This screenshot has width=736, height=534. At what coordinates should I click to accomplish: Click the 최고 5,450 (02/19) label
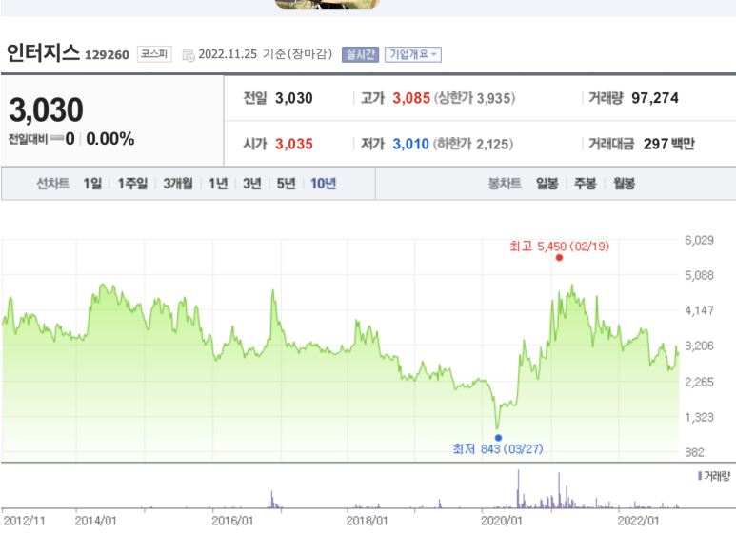click(560, 247)
